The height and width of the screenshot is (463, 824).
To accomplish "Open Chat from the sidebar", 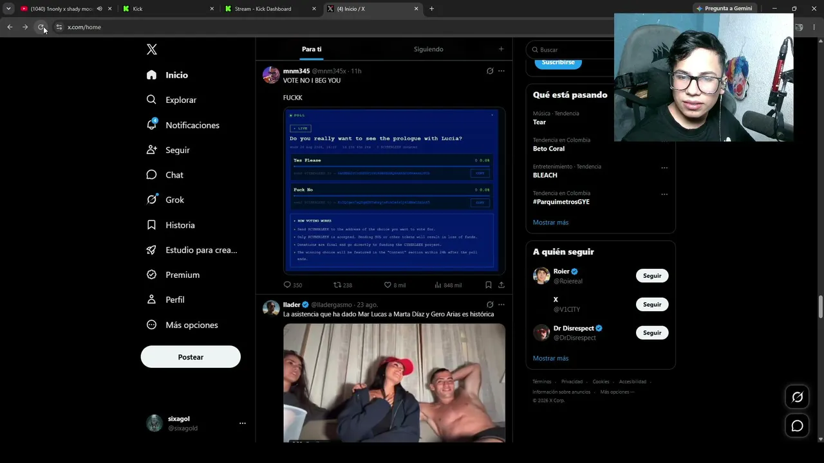I will (165, 175).
